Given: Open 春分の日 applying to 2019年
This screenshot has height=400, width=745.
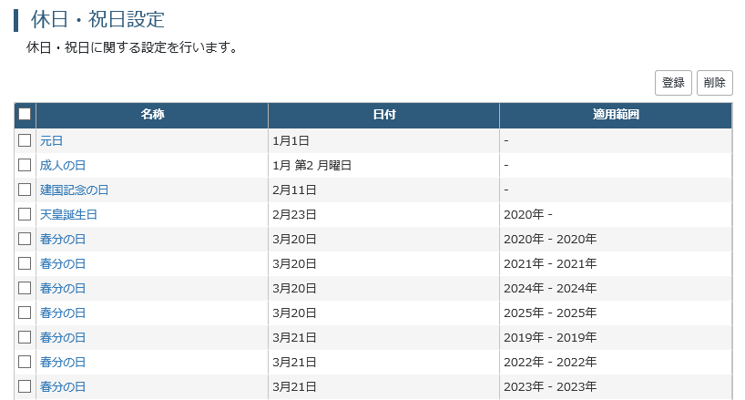Looking at the screenshot, I should [63, 337].
